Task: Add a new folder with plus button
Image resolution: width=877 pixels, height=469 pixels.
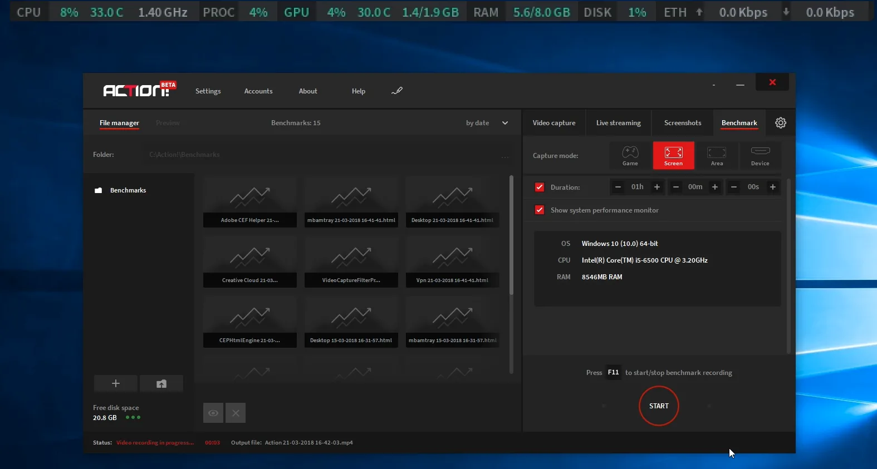Action: pos(116,383)
